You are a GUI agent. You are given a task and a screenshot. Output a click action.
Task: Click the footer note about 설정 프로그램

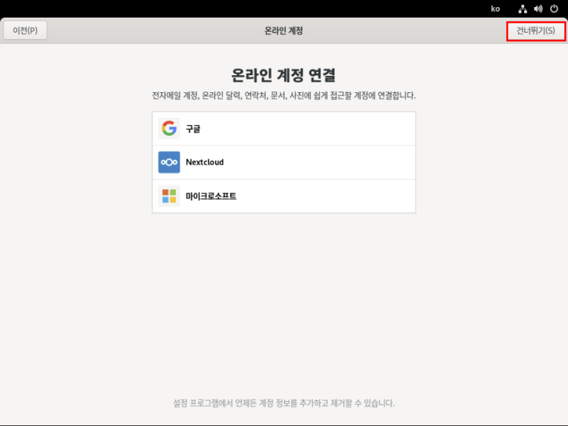[283, 403]
